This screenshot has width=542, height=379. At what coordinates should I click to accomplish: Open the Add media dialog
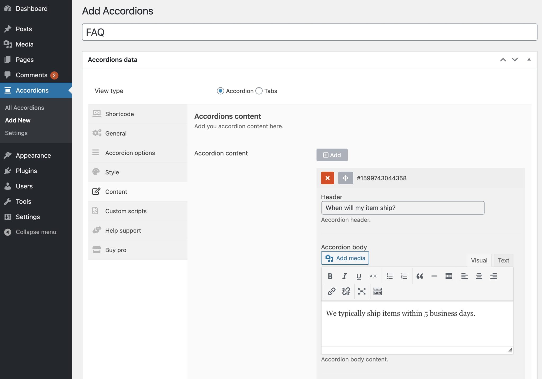[x=345, y=258]
